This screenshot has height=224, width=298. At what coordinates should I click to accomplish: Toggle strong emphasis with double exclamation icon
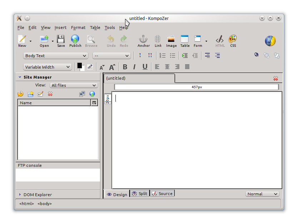click(150, 55)
